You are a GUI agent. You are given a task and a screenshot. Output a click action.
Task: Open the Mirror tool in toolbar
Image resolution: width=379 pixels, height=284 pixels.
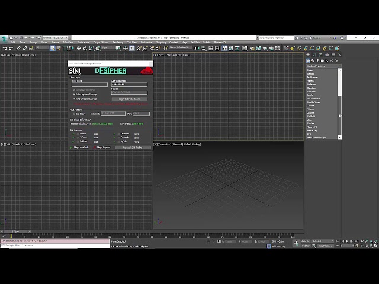197,49
